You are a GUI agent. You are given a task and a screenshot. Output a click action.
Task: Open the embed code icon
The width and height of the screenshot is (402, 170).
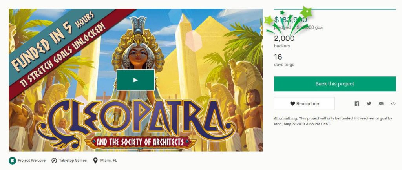tap(393, 103)
